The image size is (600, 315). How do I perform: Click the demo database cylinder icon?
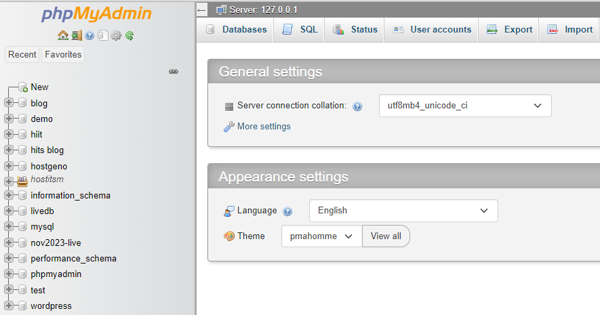(22, 119)
